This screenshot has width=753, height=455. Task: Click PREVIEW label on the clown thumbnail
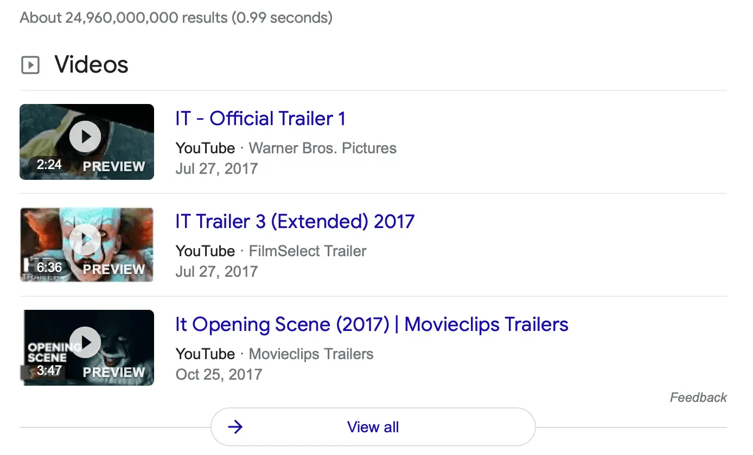[x=114, y=269]
